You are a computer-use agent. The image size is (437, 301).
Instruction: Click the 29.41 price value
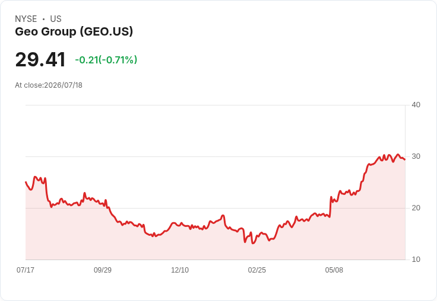pos(40,59)
